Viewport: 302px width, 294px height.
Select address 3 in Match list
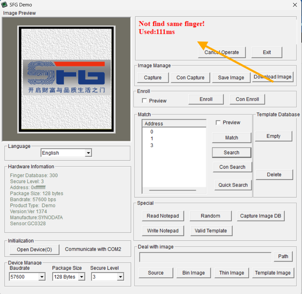point(152,146)
